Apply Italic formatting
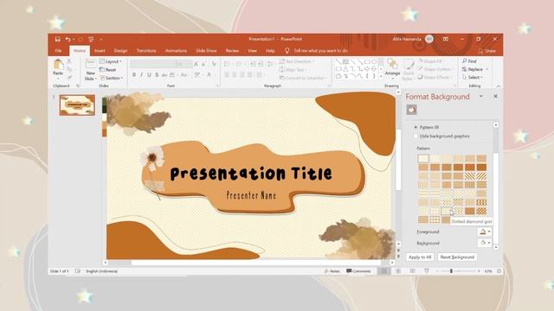 pyautogui.click(x=141, y=75)
